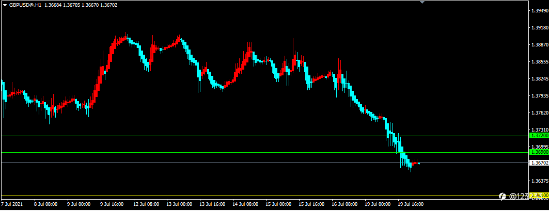Click the open value 1.36684 in header
The height and width of the screenshot is (211, 549).
click(53, 5)
